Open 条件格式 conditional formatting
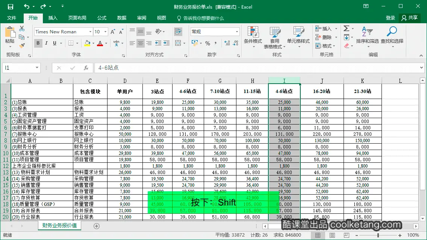This screenshot has width=427, height=240. [253, 37]
